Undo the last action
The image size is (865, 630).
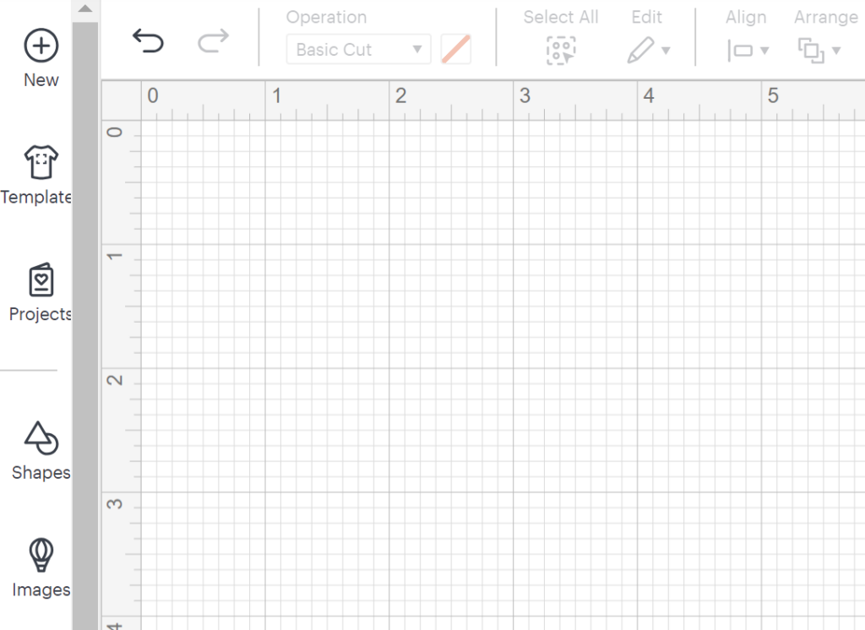click(148, 41)
